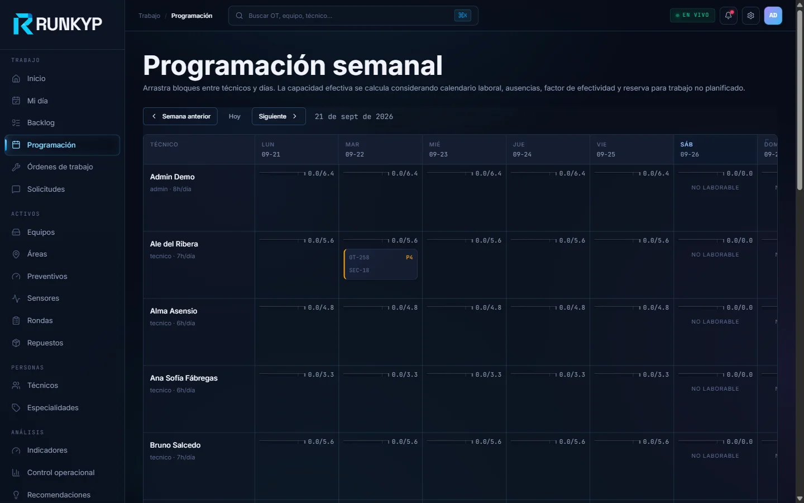Click NO LABORABLE in the Admin Demo Saturday cell
804x503 pixels.
point(715,188)
